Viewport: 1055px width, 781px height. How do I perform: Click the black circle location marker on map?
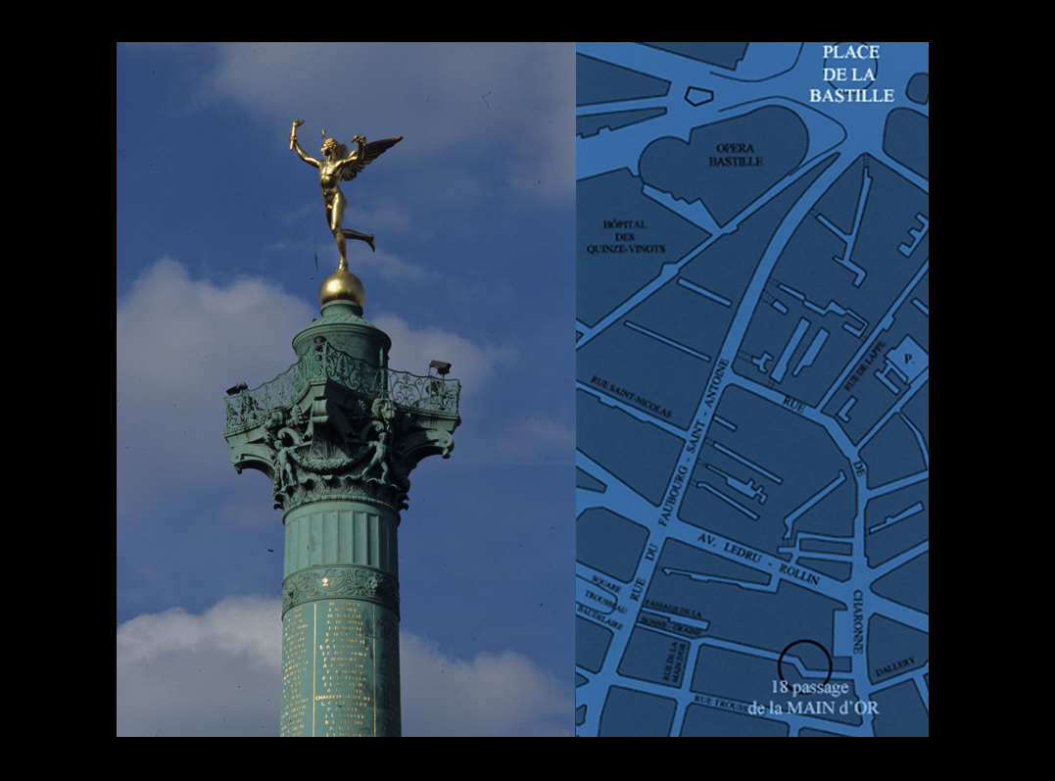coord(804,666)
